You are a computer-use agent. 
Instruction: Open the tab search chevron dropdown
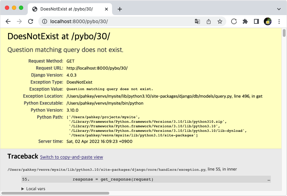279,9
